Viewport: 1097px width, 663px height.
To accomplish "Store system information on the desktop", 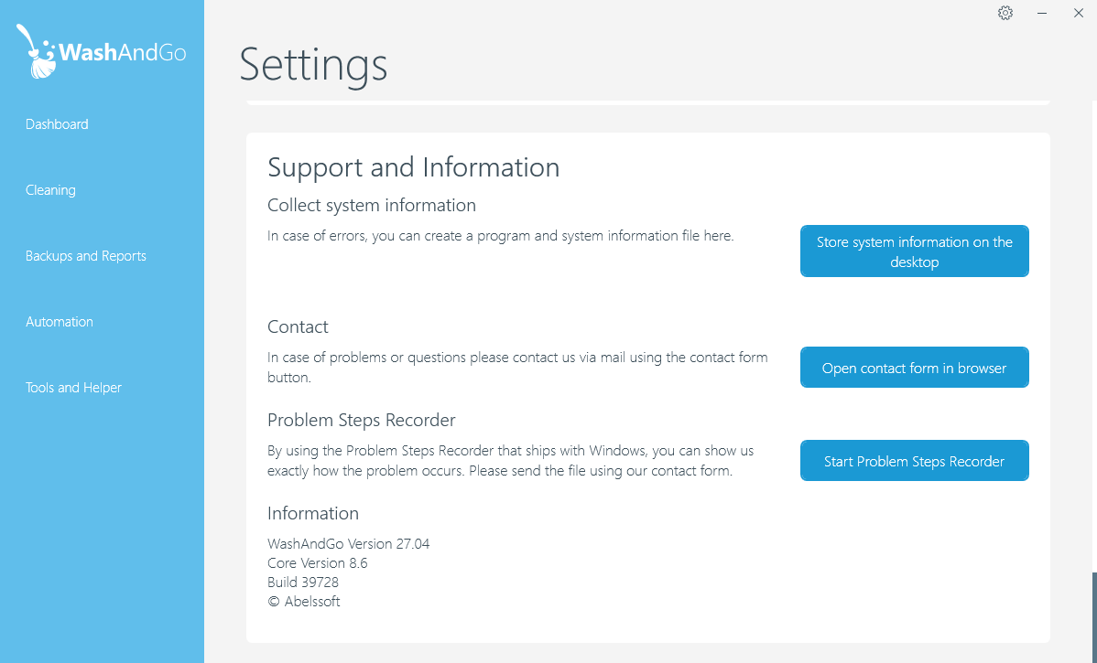I will click(915, 251).
